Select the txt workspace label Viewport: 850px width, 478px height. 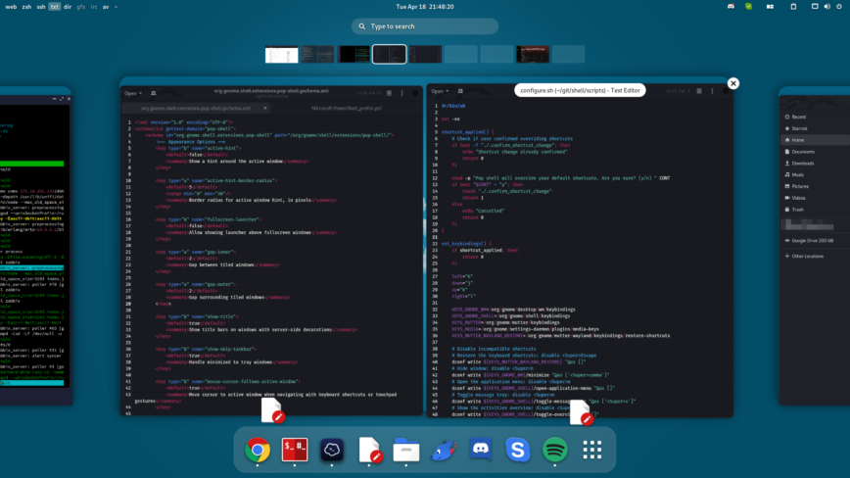click(54, 7)
